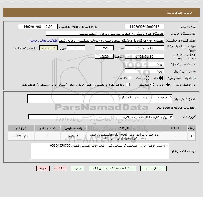The width and height of the screenshot is (203, 197).
Task: Click the response deadline time field beside 1402/01/10
Action: (104, 48)
